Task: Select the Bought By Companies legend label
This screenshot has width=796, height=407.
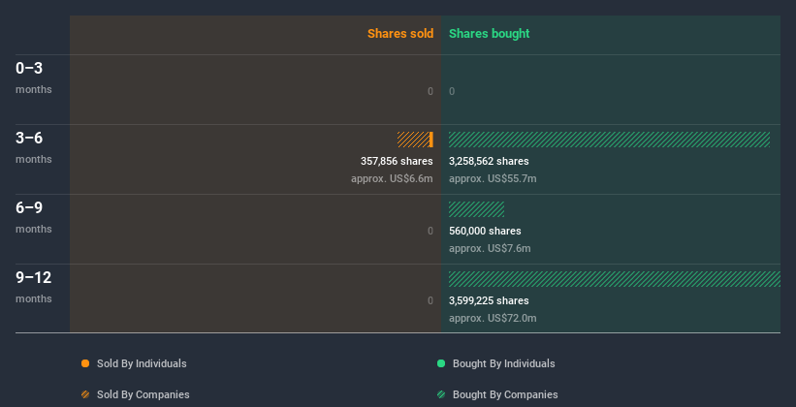Action: tap(505, 394)
